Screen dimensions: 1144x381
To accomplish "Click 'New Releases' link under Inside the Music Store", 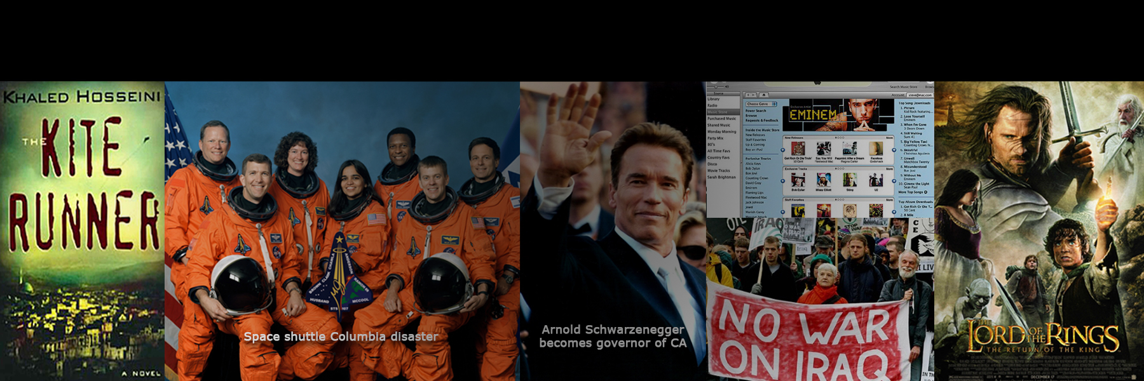I will 755,135.
